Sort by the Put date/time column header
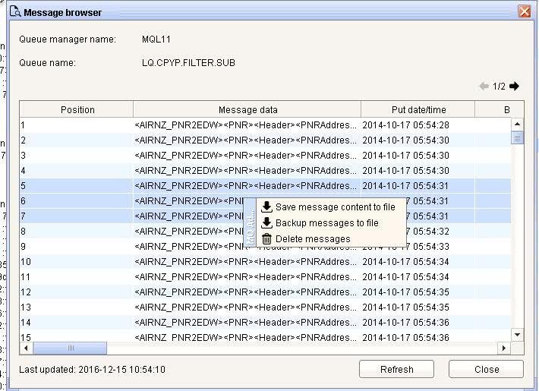This screenshot has height=391, width=539. tap(418, 109)
